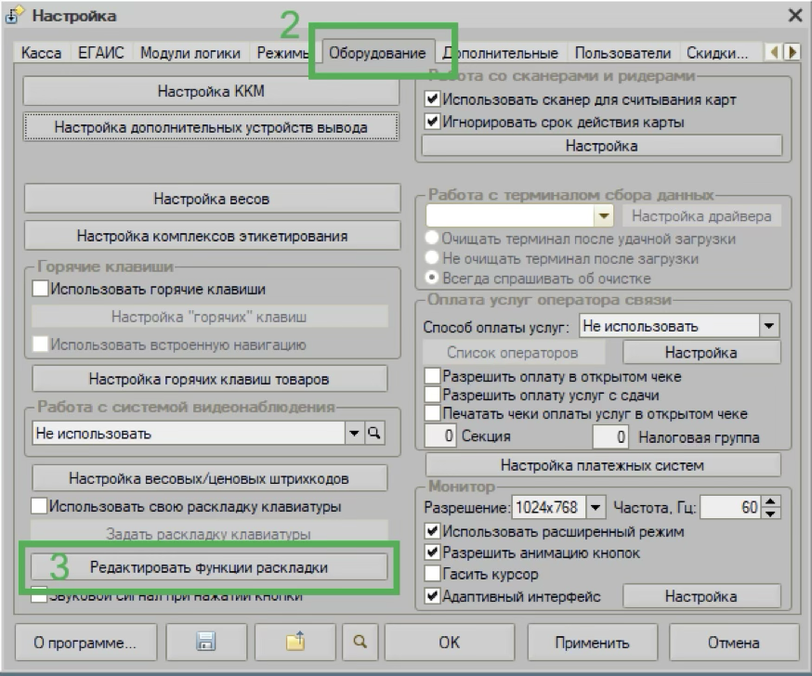This screenshot has height=676, width=812.
Task: Switch to Режимы tab
Action: point(282,53)
